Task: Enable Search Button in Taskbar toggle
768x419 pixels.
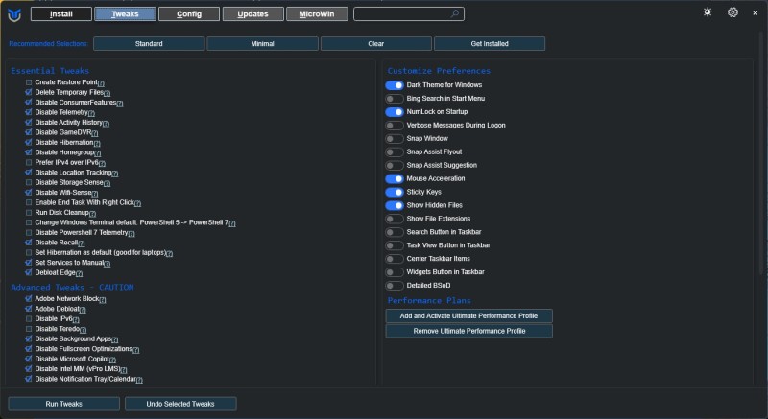Action: [x=395, y=232]
